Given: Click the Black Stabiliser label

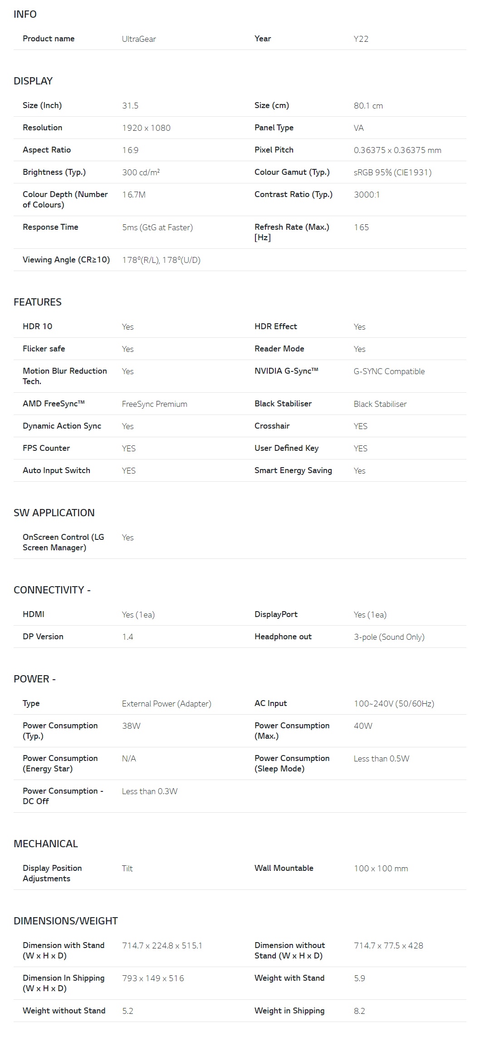Looking at the screenshot, I should (x=283, y=404).
